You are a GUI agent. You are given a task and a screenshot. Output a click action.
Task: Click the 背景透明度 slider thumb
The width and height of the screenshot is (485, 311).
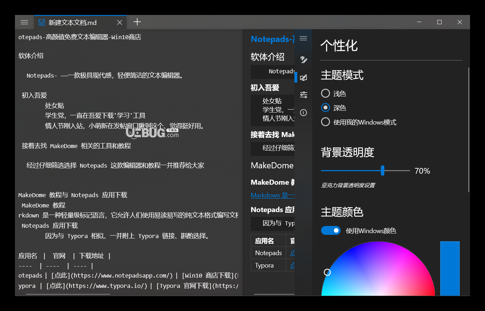383,170
